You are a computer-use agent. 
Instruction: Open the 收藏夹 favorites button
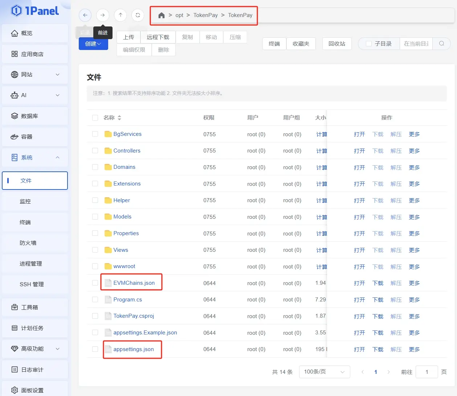tap(301, 44)
